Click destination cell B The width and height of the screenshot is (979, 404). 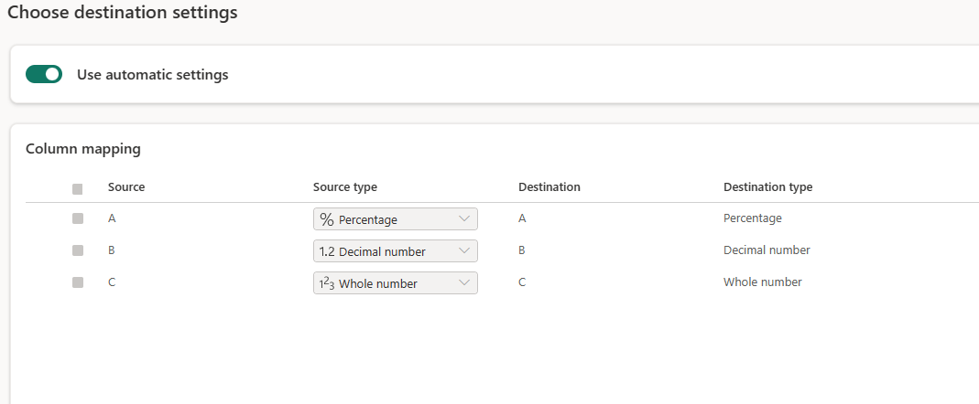522,250
